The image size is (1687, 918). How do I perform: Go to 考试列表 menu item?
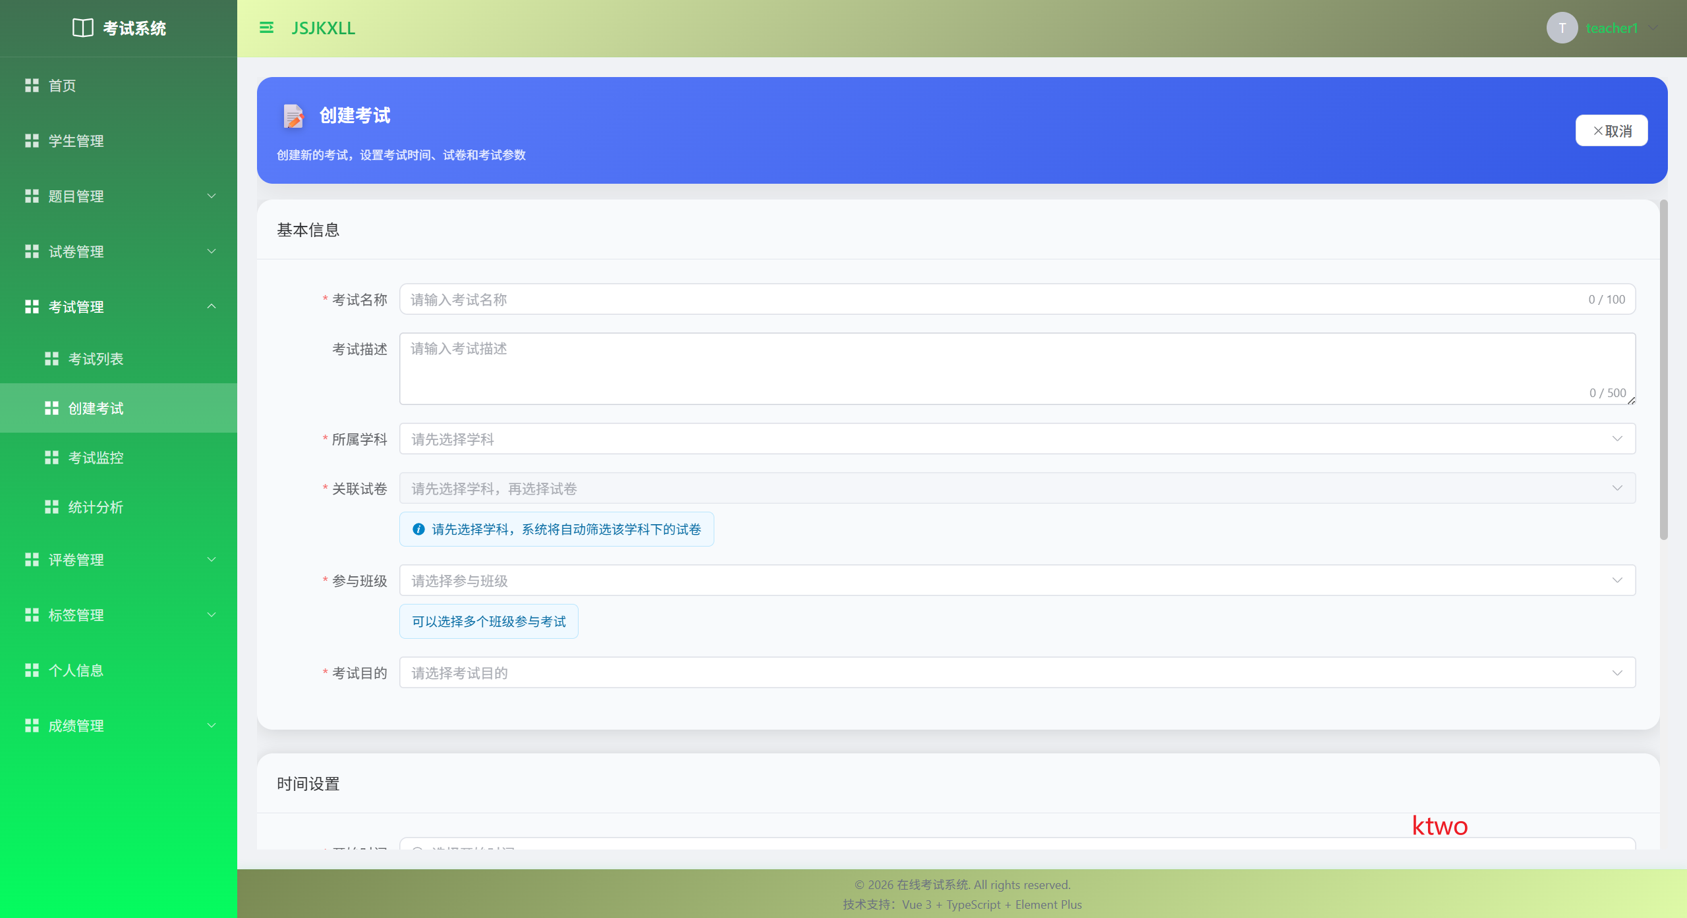(x=96, y=359)
